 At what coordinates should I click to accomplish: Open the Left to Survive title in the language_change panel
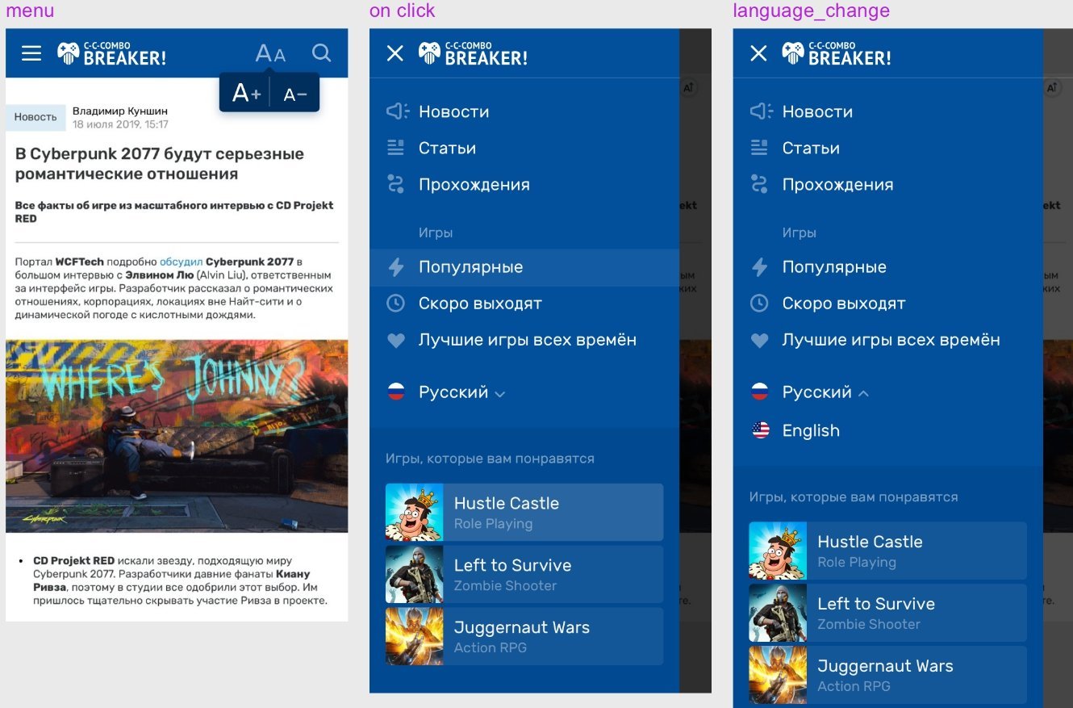point(876,604)
